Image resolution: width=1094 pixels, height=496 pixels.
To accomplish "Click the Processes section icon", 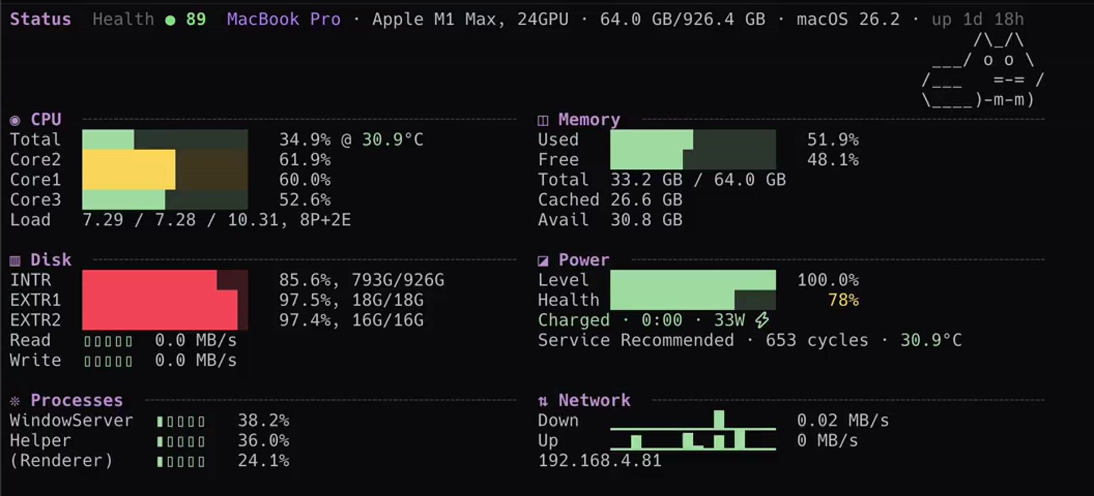I will (15, 401).
